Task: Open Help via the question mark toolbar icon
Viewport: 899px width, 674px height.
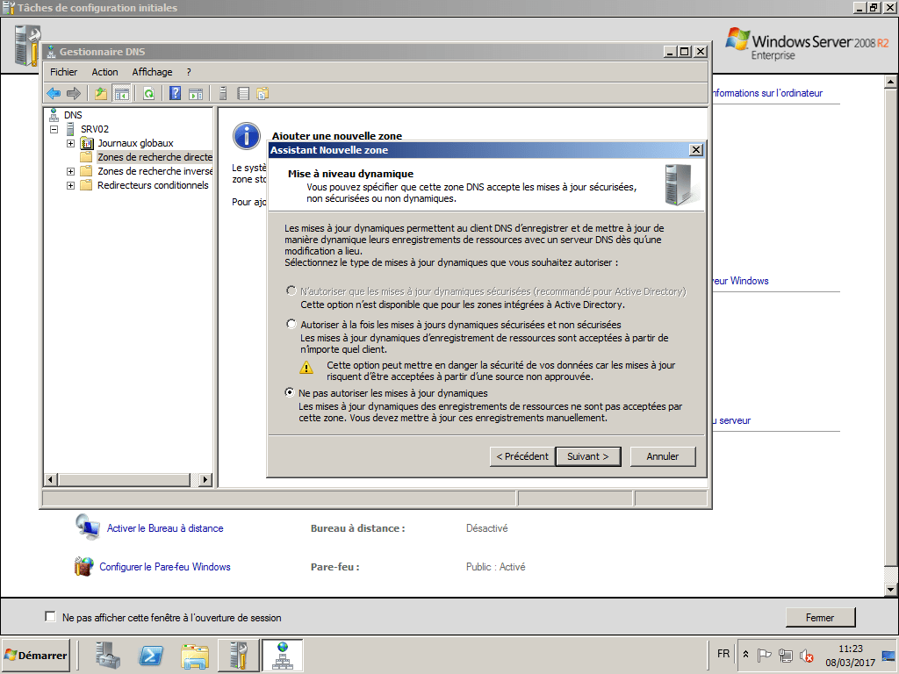Action: pyautogui.click(x=176, y=92)
